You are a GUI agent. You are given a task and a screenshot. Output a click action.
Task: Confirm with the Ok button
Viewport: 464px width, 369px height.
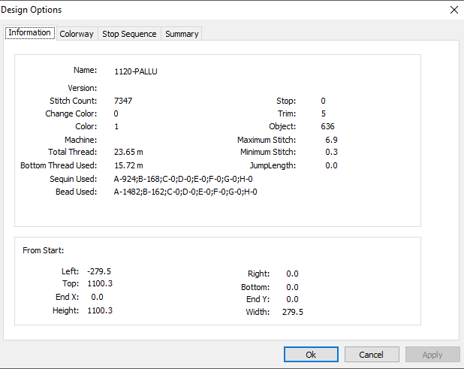click(311, 355)
